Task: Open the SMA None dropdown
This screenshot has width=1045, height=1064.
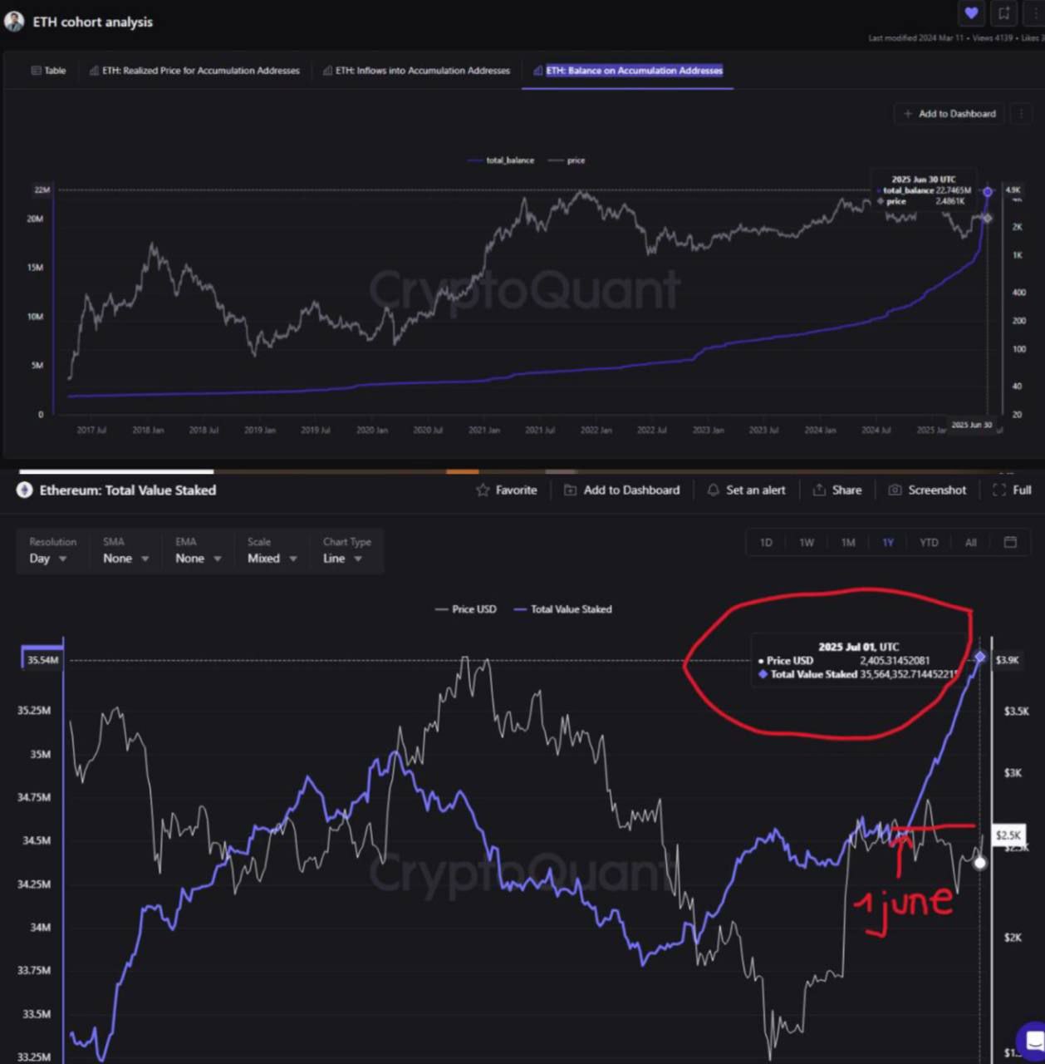Action: click(126, 550)
